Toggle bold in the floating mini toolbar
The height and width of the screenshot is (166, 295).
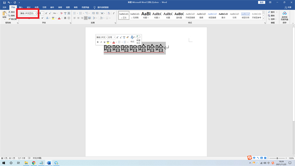pos(98,42)
